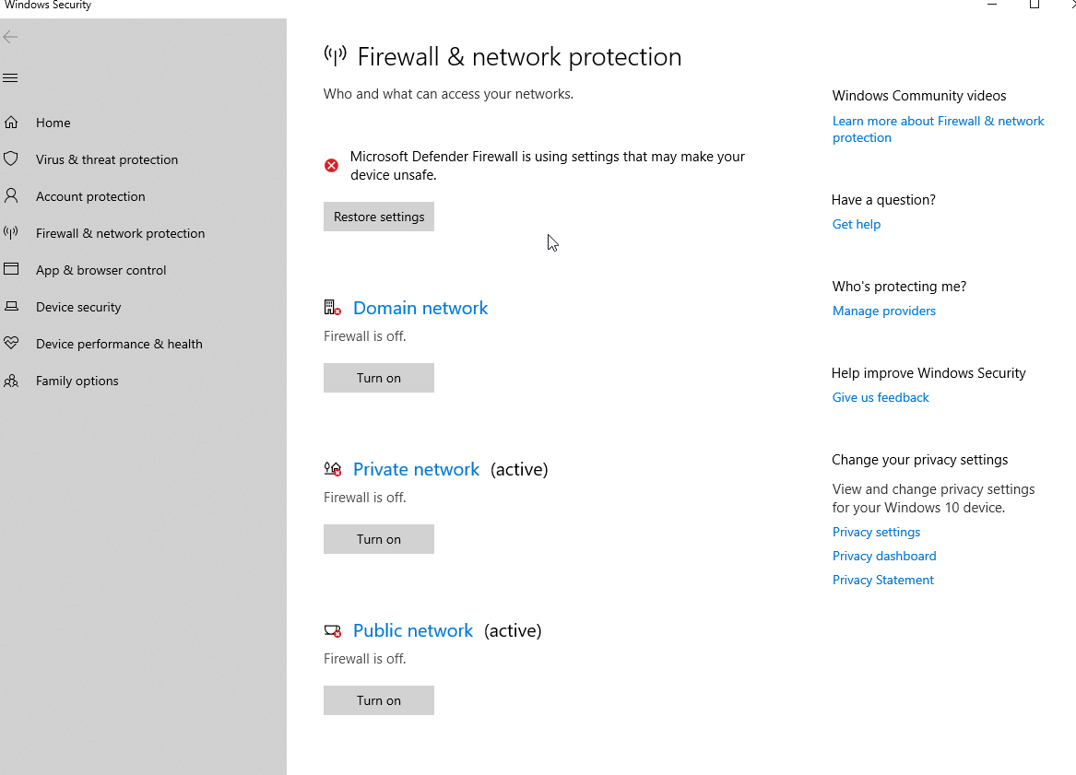Turn on the Private network firewall
1076x775 pixels.
(x=378, y=539)
